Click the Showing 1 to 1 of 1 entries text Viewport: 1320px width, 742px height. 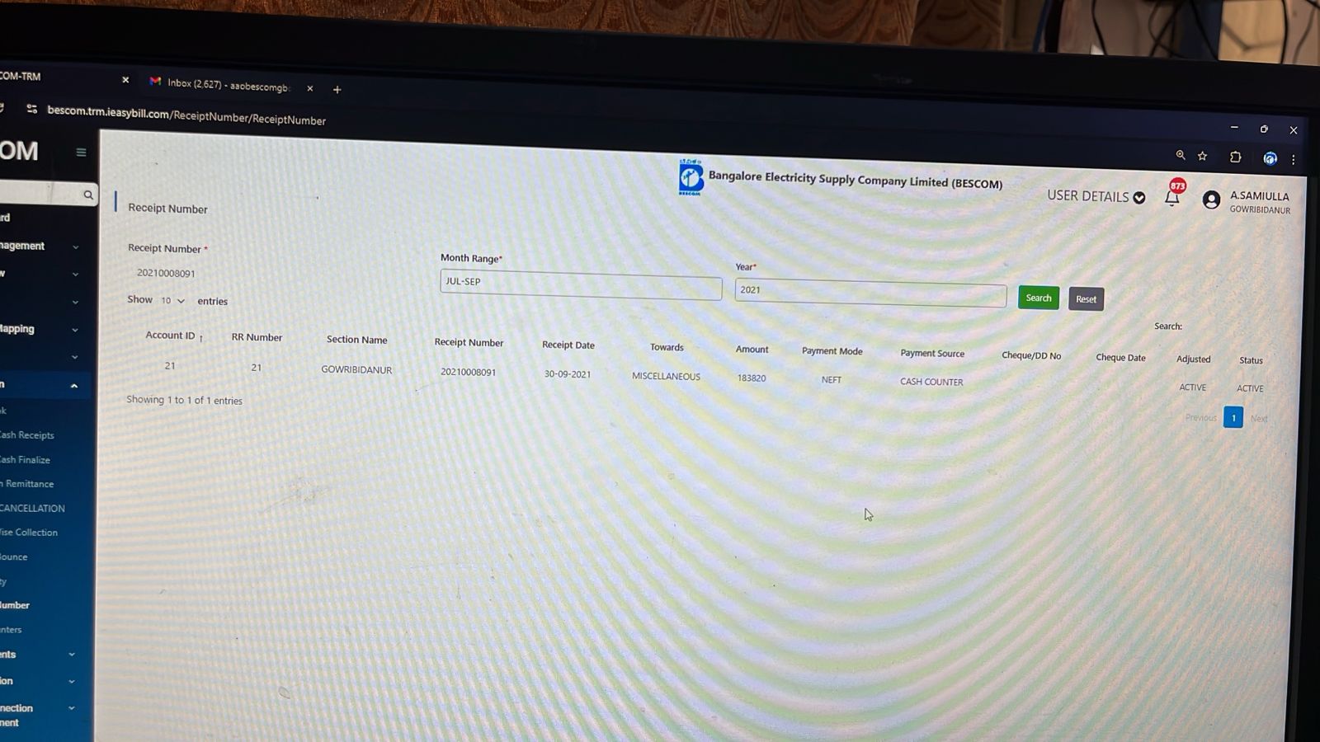184,400
